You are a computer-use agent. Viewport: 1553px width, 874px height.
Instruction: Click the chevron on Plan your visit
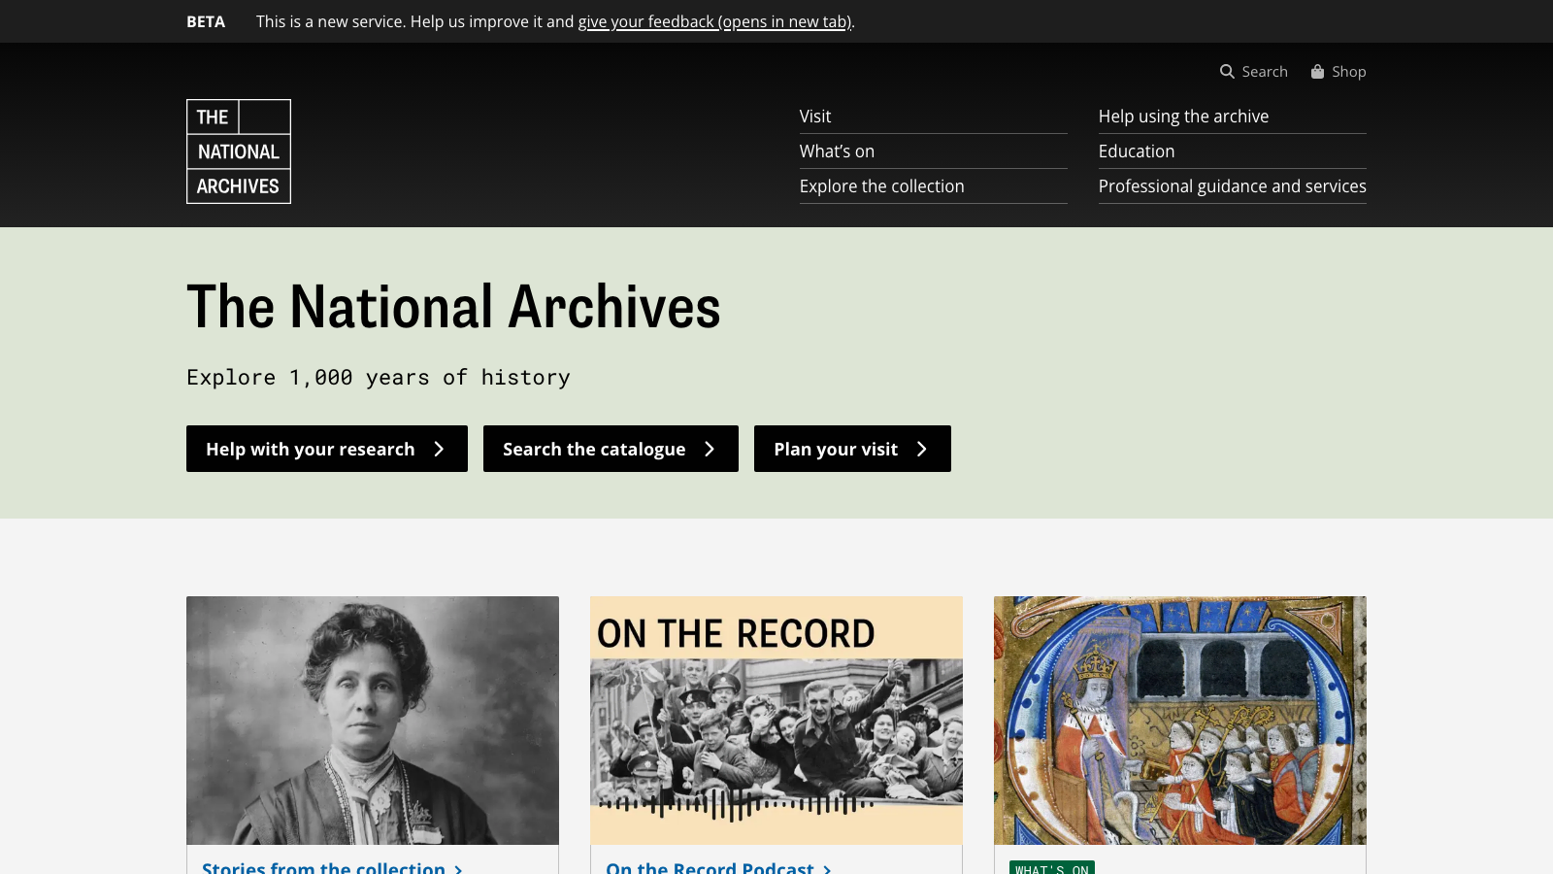(919, 449)
